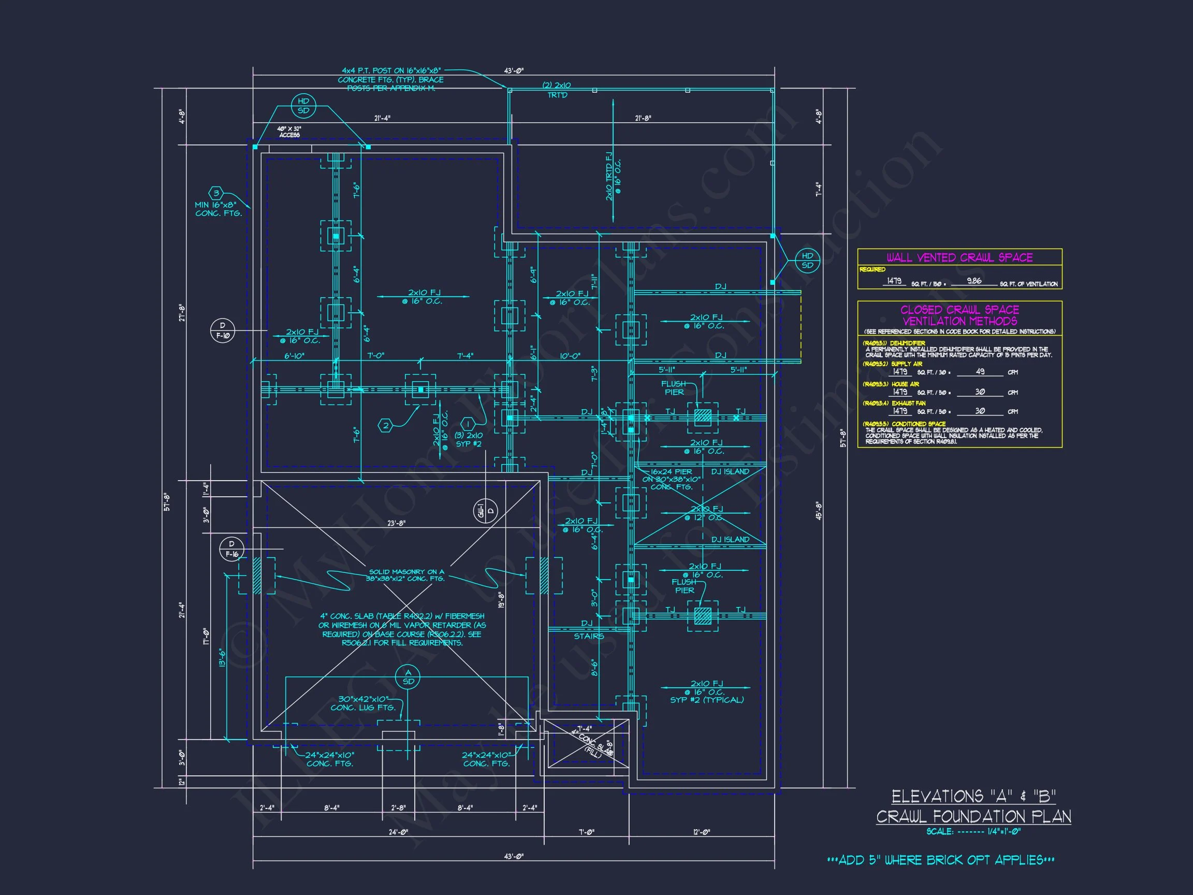Click the 23'-8" garage width dimension

(397, 523)
